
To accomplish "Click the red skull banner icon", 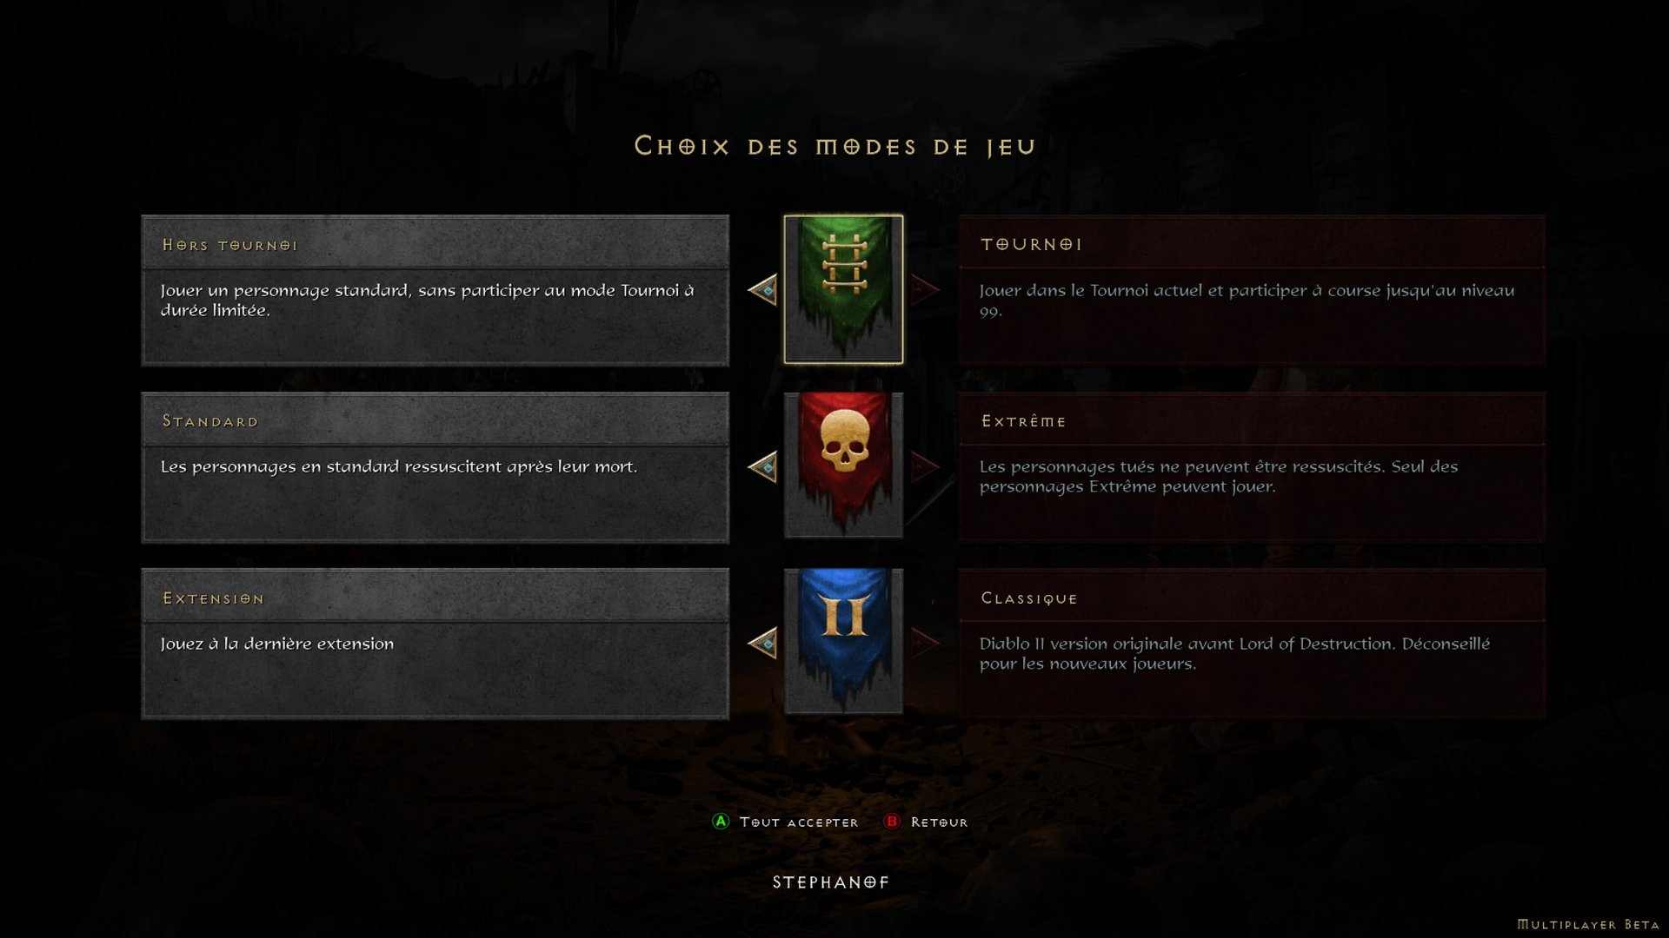I will [x=843, y=466].
